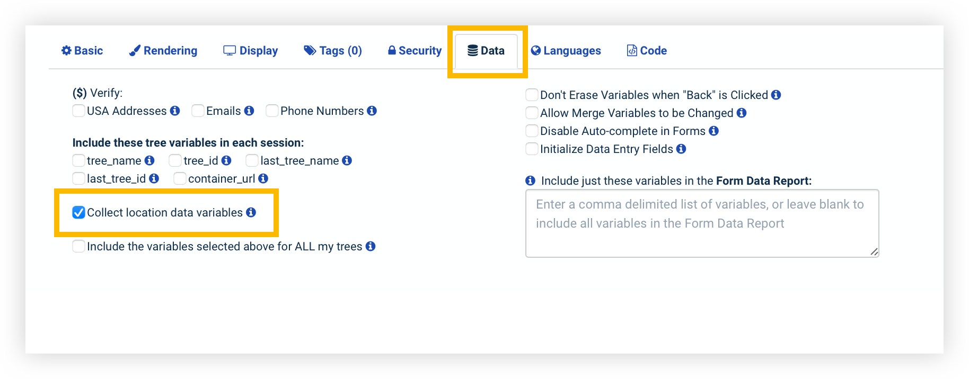Click info icon next to tree_name
The image size is (969, 379).
coord(149,160)
